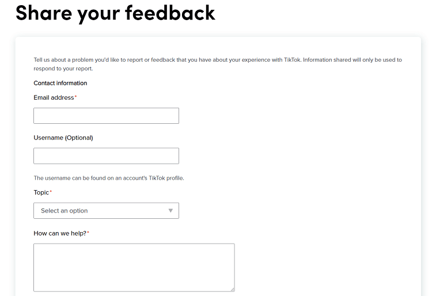
Task: Open the Topic dropdown
Action: [x=106, y=211]
